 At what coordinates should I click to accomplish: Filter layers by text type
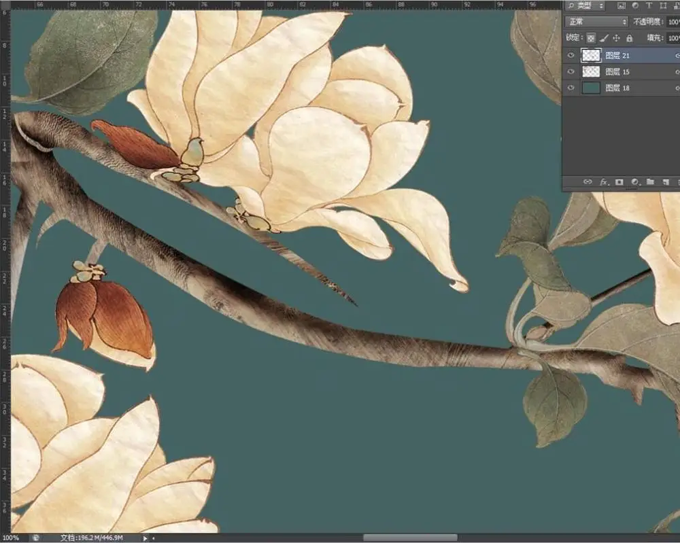(649, 5)
